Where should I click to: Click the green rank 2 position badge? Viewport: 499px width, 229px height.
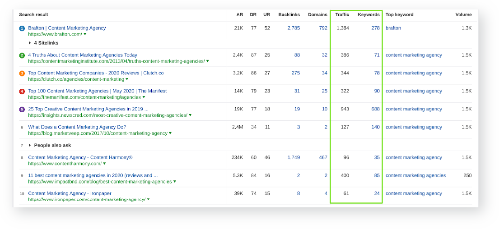[x=22, y=55]
